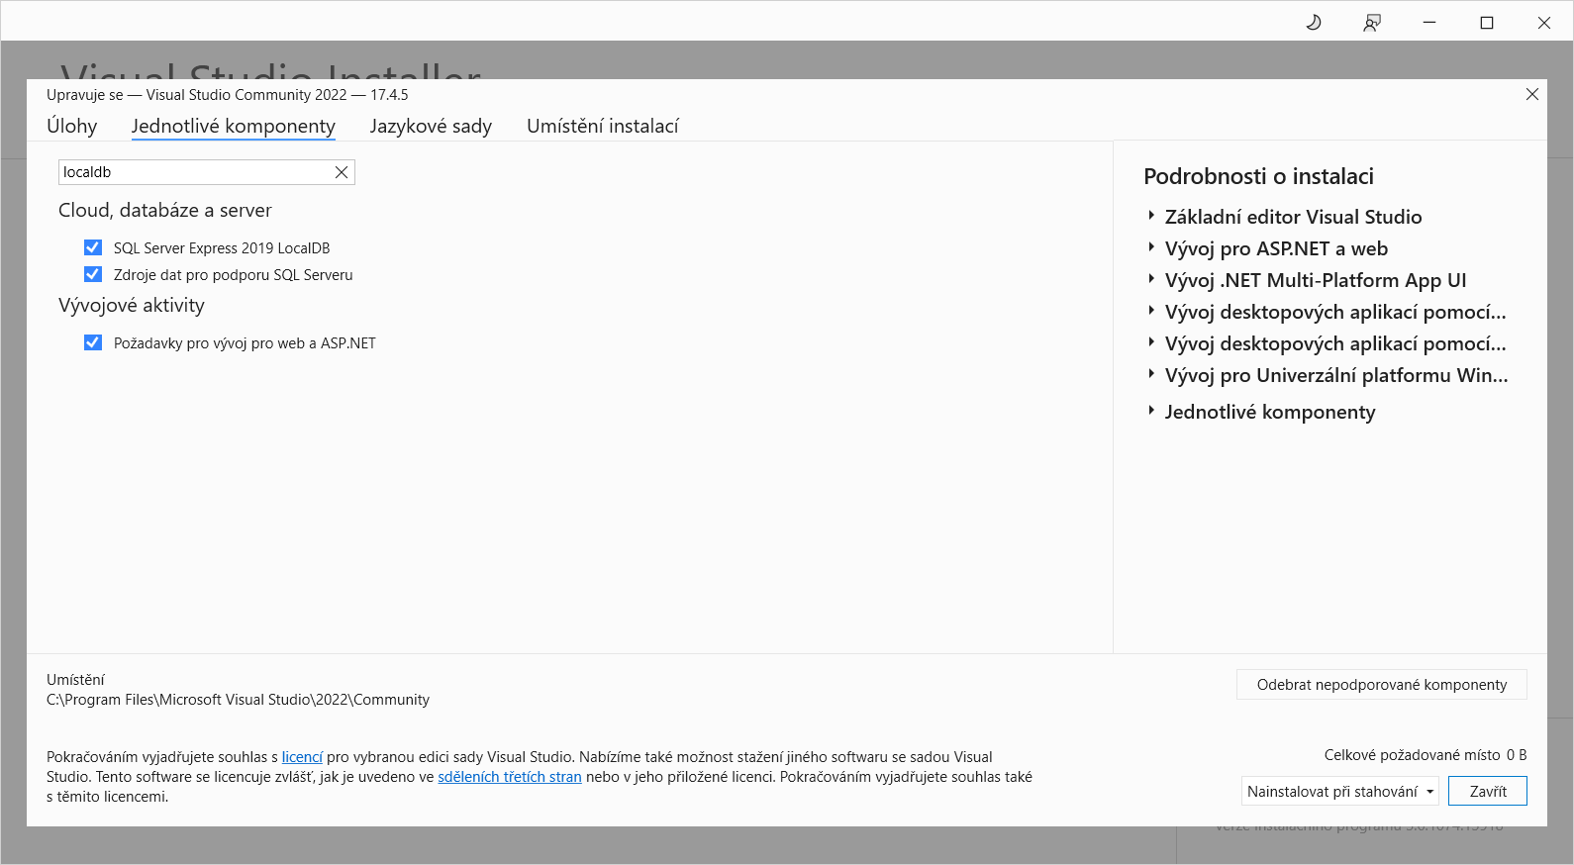Clear the localdb search text
Screen dimensions: 1574x865
click(342, 172)
